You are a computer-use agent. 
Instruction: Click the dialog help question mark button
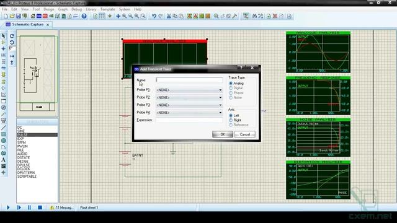point(241,68)
